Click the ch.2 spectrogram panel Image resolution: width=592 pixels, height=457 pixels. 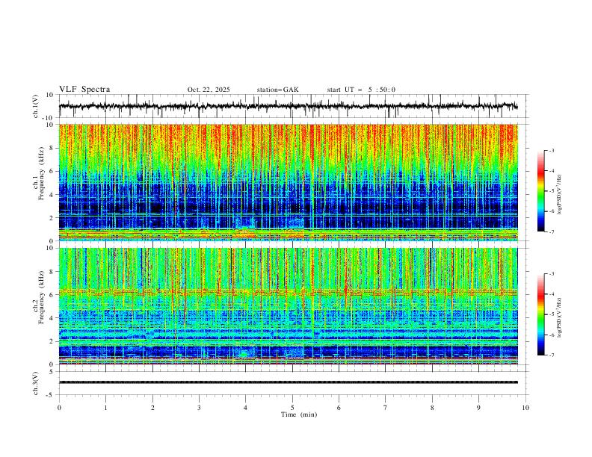289,306
